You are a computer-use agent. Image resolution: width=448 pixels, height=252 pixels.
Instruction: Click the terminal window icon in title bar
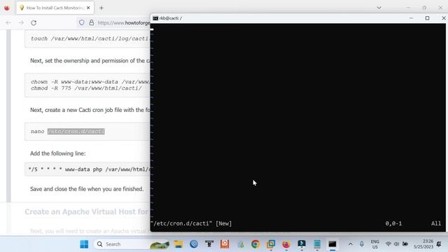pyautogui.click(x=155, y=18)
